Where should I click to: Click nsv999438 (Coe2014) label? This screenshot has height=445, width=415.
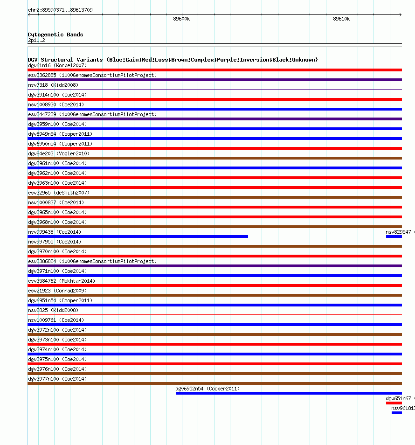click(x=55, y=232)
